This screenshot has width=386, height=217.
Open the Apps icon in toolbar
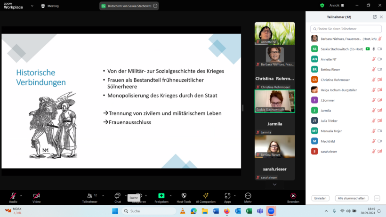coord(227,196)
